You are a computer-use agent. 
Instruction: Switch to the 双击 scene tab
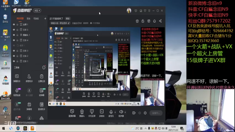28,18
